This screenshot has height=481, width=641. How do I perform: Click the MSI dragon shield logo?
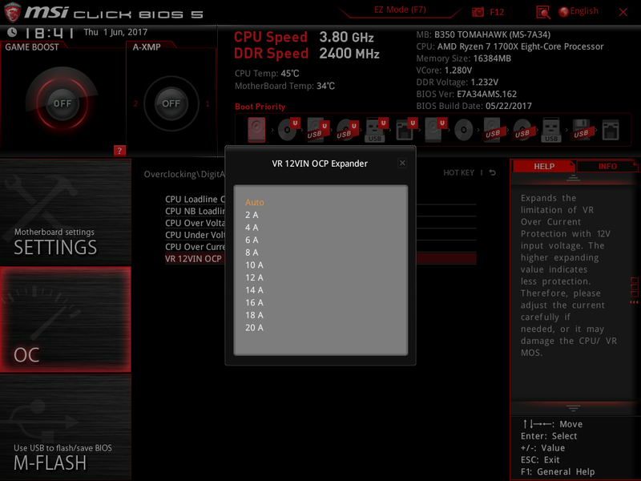(12, 12)
